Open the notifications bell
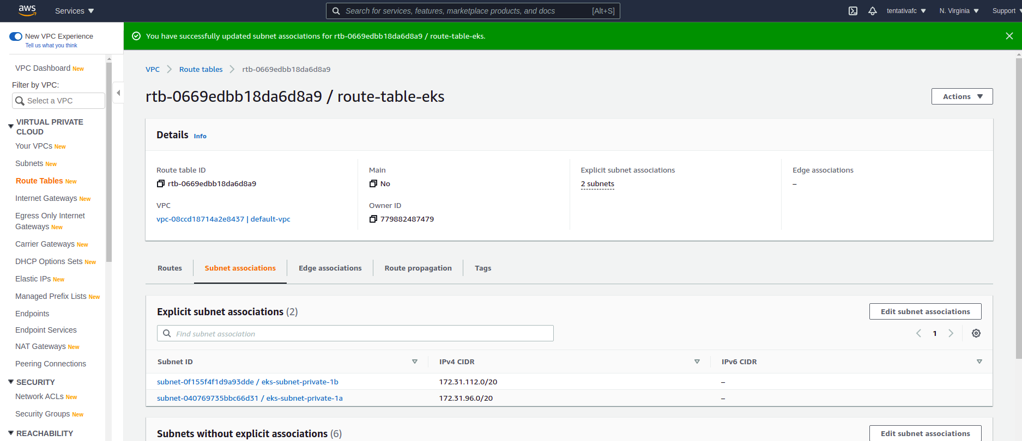1022x441 pixels. click(x=873, y=11)
